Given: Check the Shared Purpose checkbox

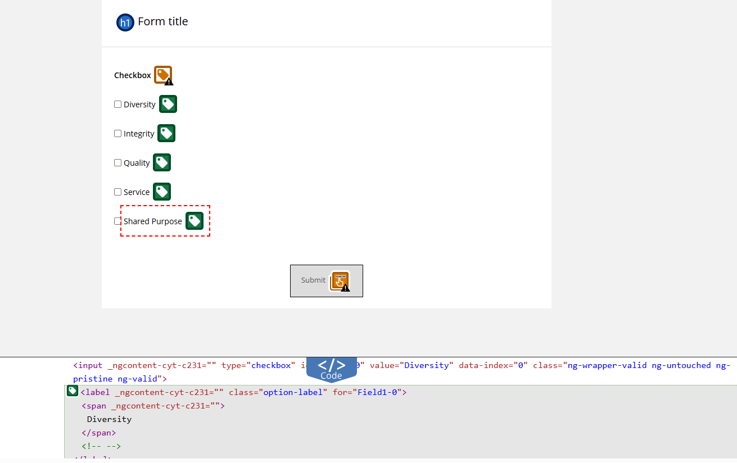Looking at the screenshot, I should tap(118, 221).
